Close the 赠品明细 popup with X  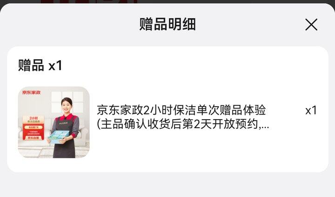click(311, 25)
